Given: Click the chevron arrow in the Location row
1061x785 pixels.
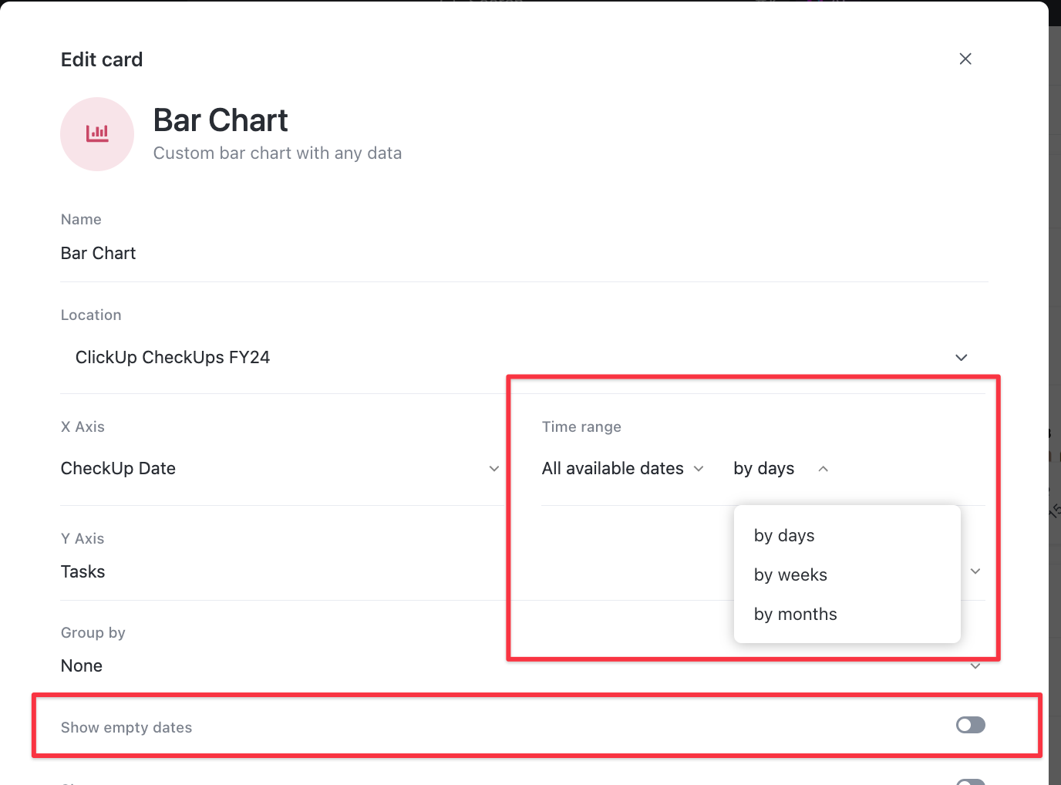Looking at the screenshot, I should [961, 358].
